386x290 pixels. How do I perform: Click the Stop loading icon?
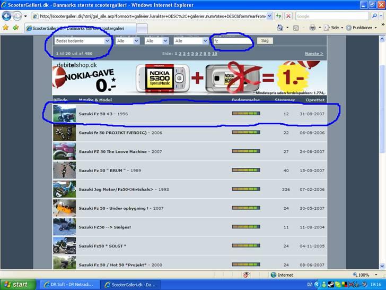(x=288, y=16)
